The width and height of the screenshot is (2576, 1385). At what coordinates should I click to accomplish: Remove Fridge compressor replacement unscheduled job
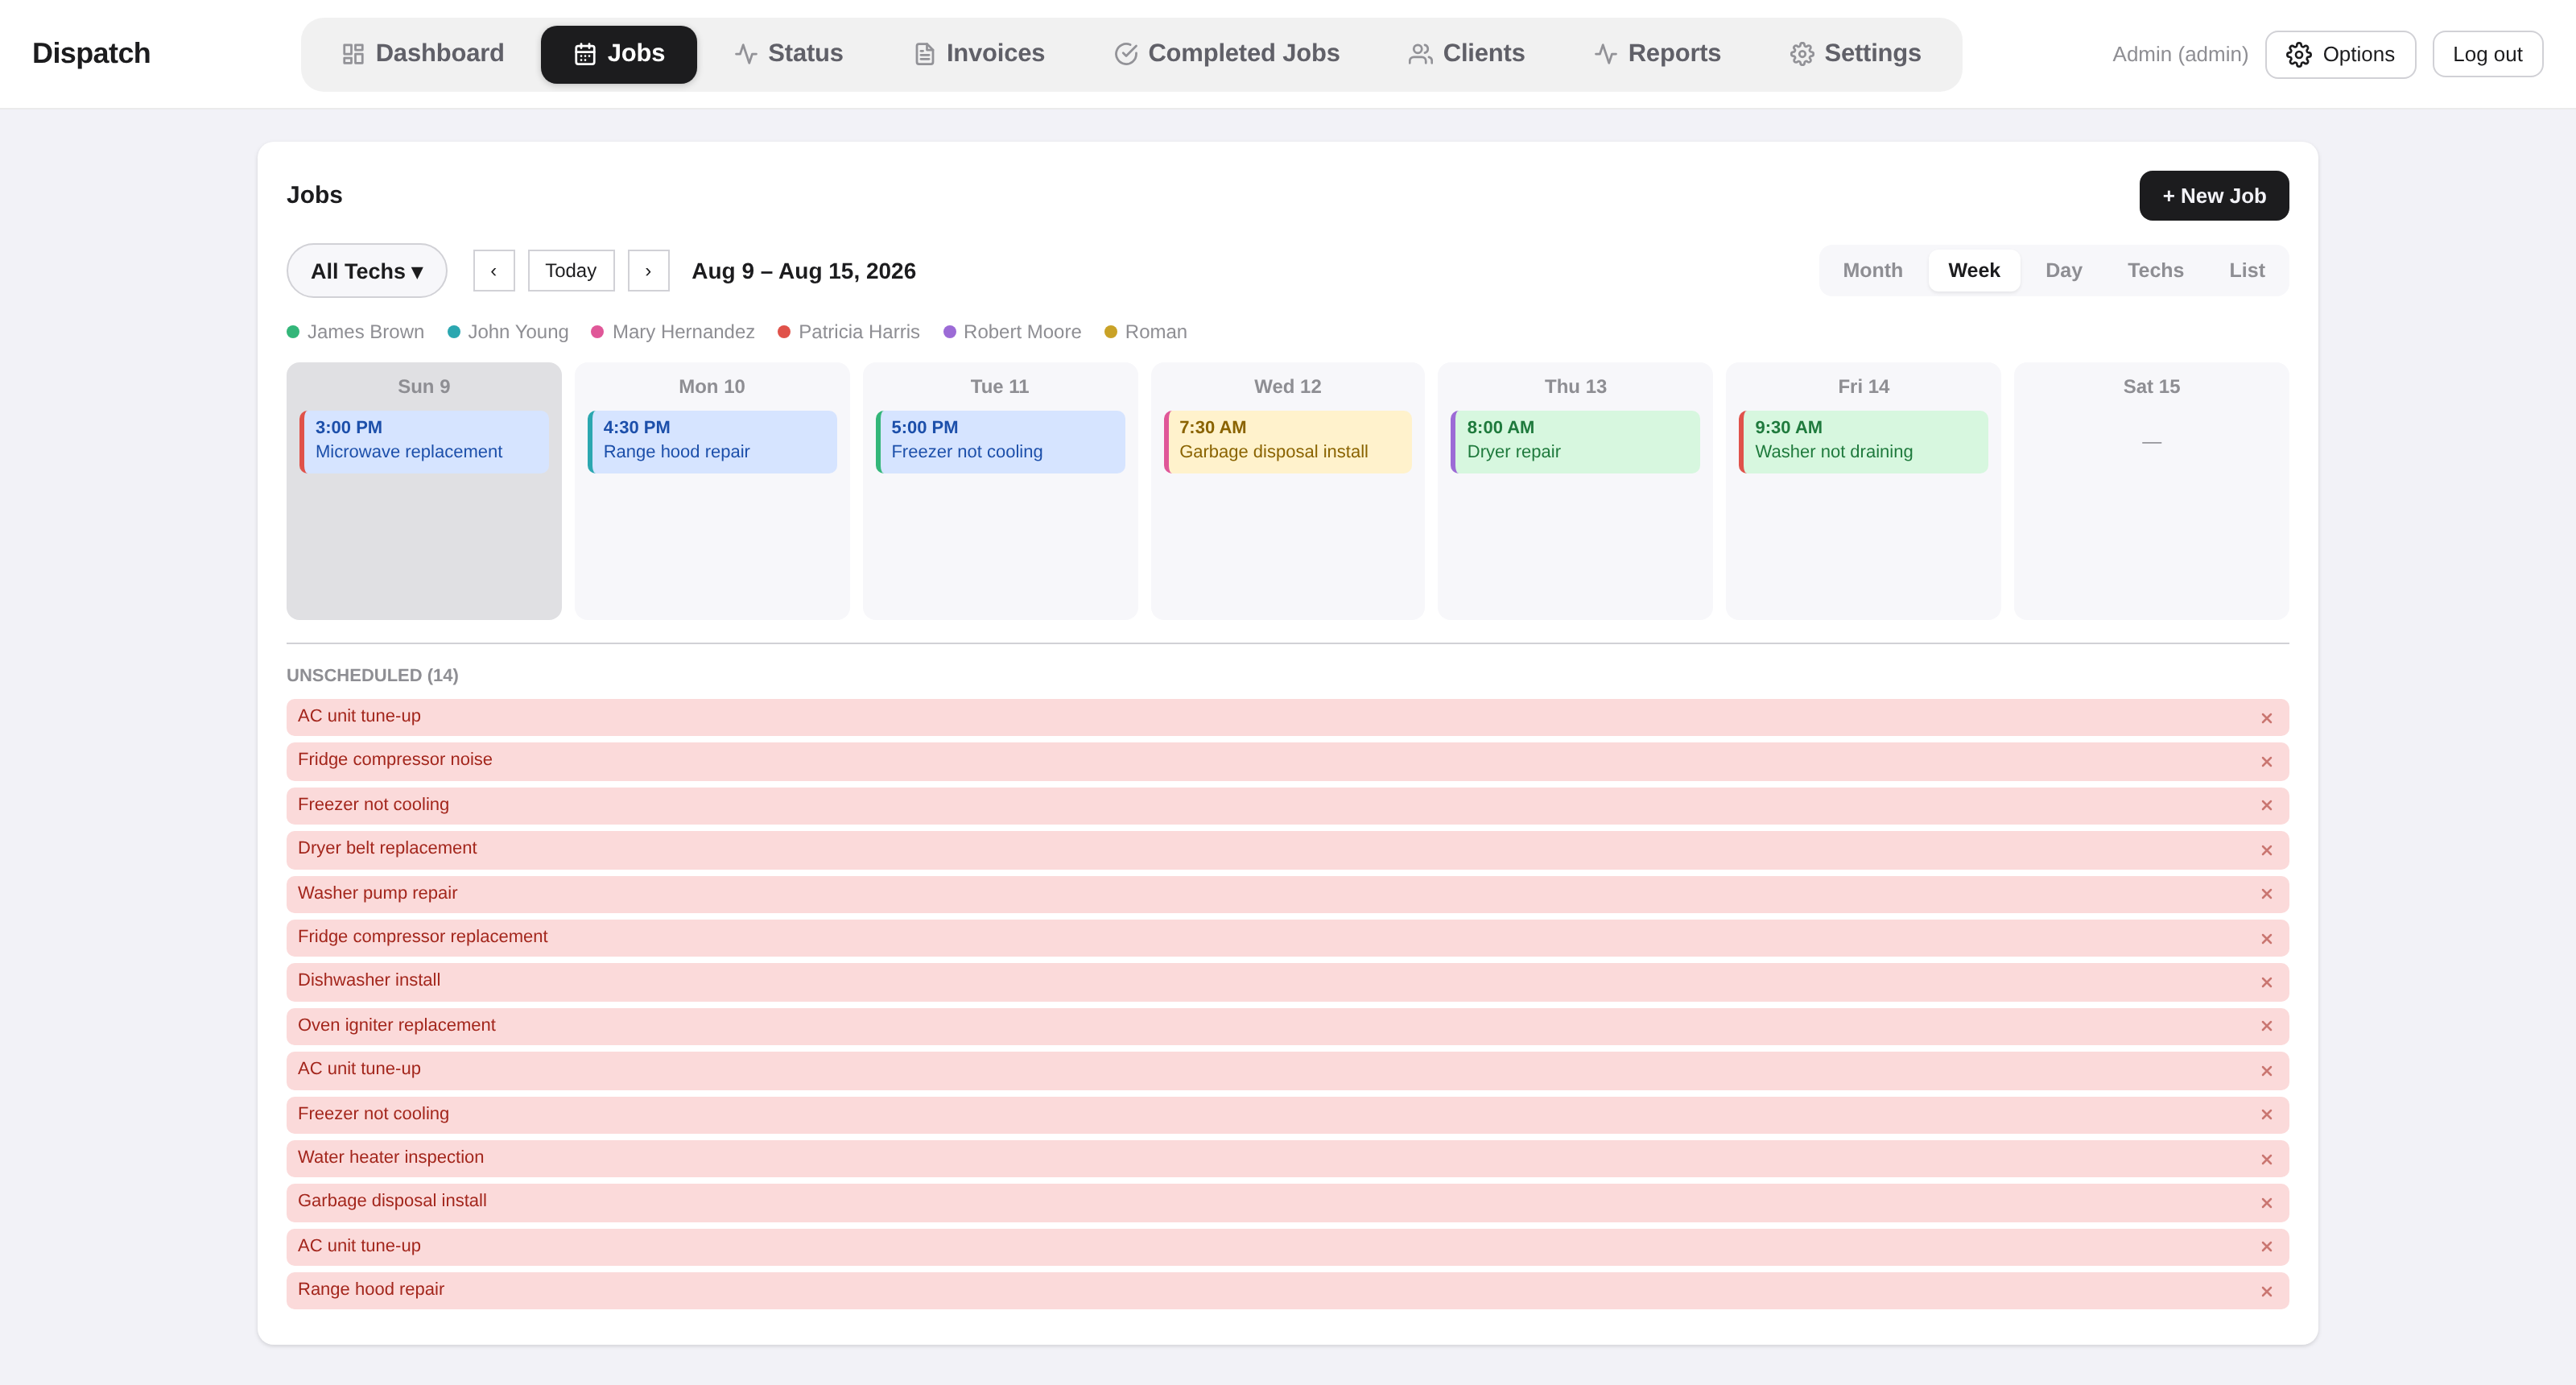pyautogui.click(x=2267, y=939)
